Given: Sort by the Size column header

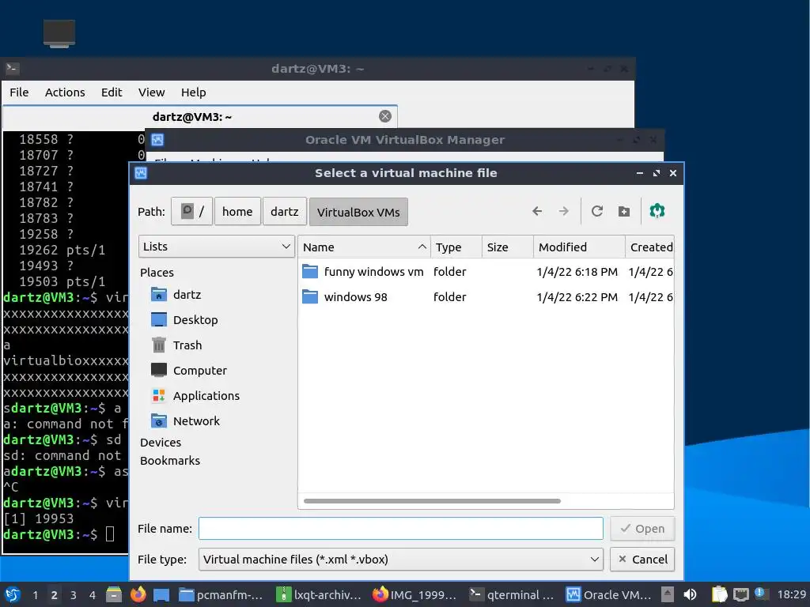Looking at the screenshot, I should (507, 247).
